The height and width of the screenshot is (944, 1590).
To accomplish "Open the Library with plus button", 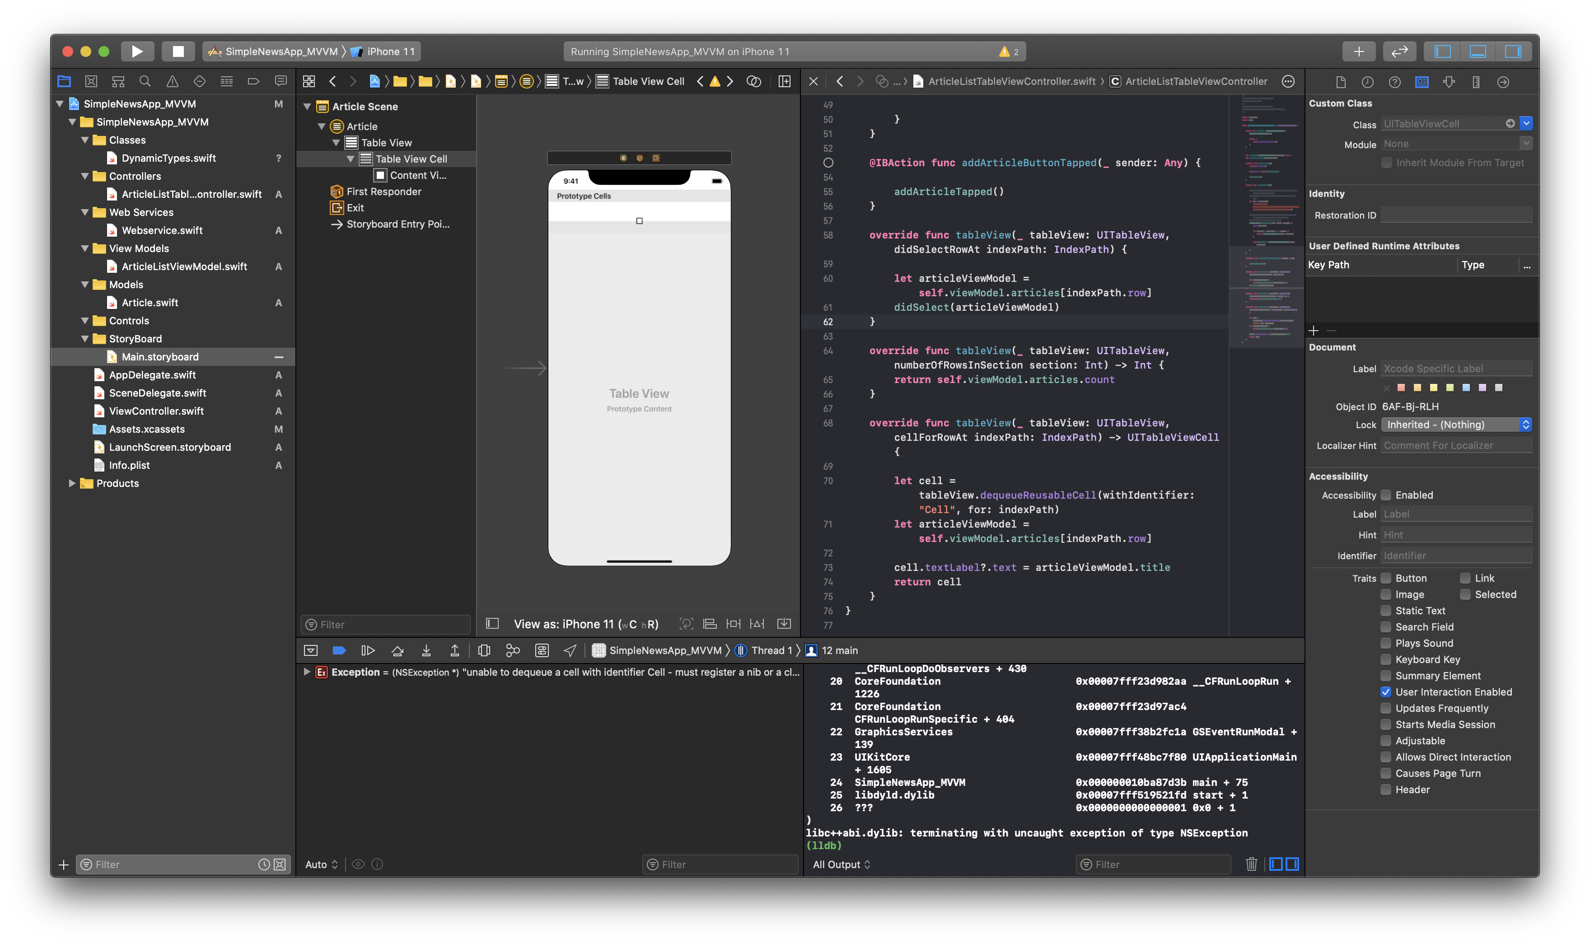I will pyautogui.click(x=1358, y=51).
